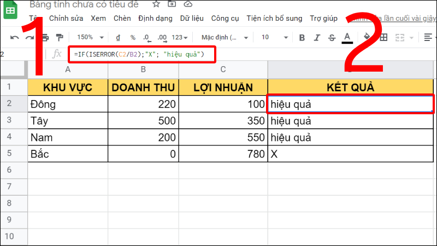This screenshot has height=246, width=437.
Task: Click the Print icon
Action: (x=45, y=38)
